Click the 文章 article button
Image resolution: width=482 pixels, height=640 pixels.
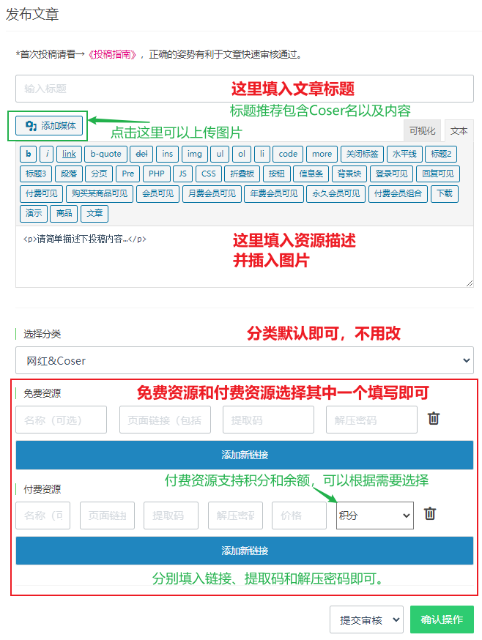(x=94, y=214)
